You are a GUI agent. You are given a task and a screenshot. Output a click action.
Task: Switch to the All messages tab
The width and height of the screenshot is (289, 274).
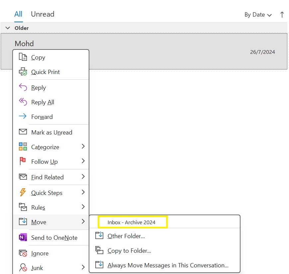18,14
